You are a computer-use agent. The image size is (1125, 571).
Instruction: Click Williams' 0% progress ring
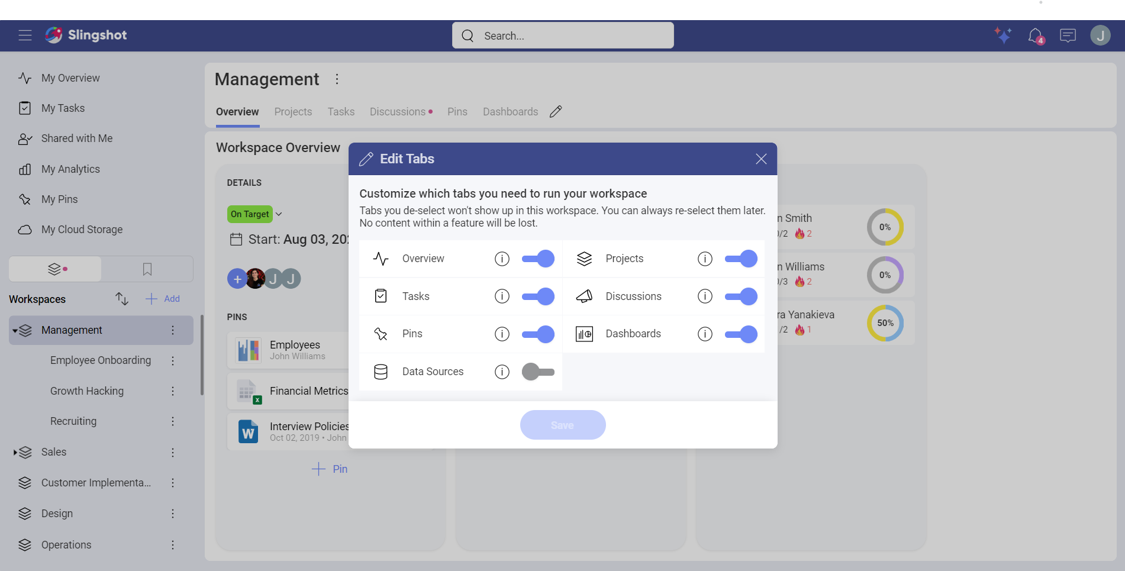click(x=885, y=275)
